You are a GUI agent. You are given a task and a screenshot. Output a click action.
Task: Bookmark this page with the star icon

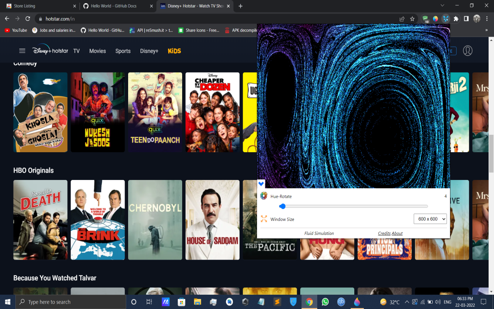tap(412, 19)
